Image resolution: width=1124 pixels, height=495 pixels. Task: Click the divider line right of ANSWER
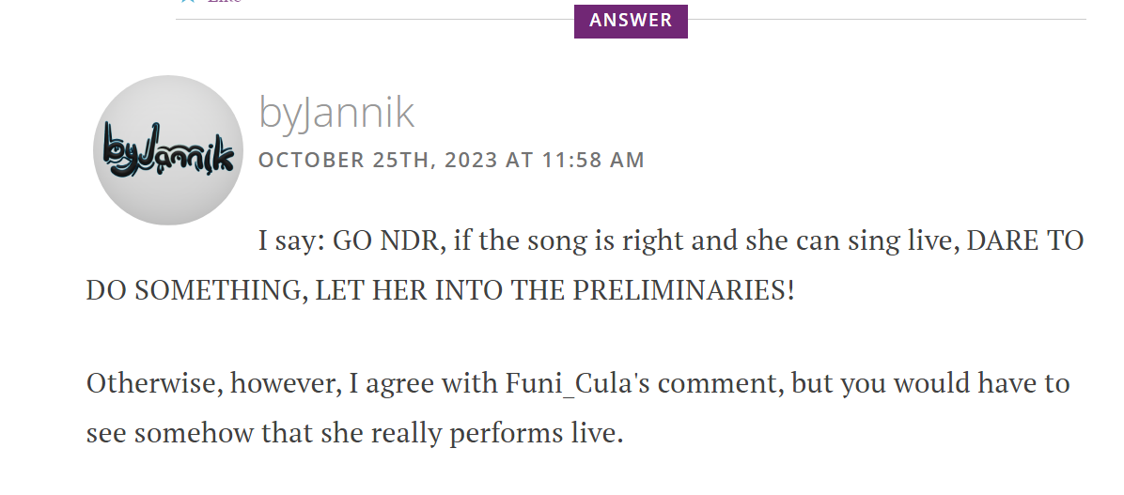pyautogui.click(x=887, y=20)
